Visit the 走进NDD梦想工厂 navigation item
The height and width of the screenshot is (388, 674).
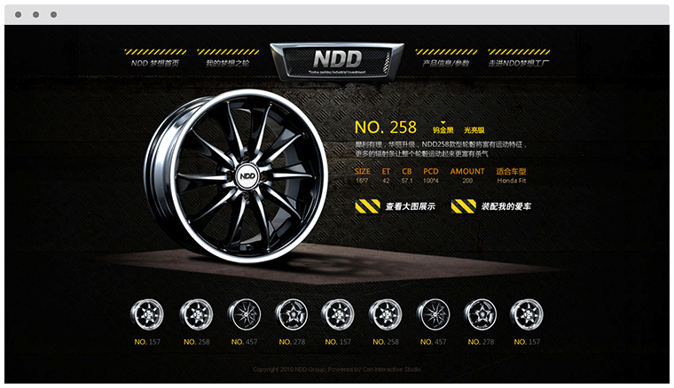(519, 63)
